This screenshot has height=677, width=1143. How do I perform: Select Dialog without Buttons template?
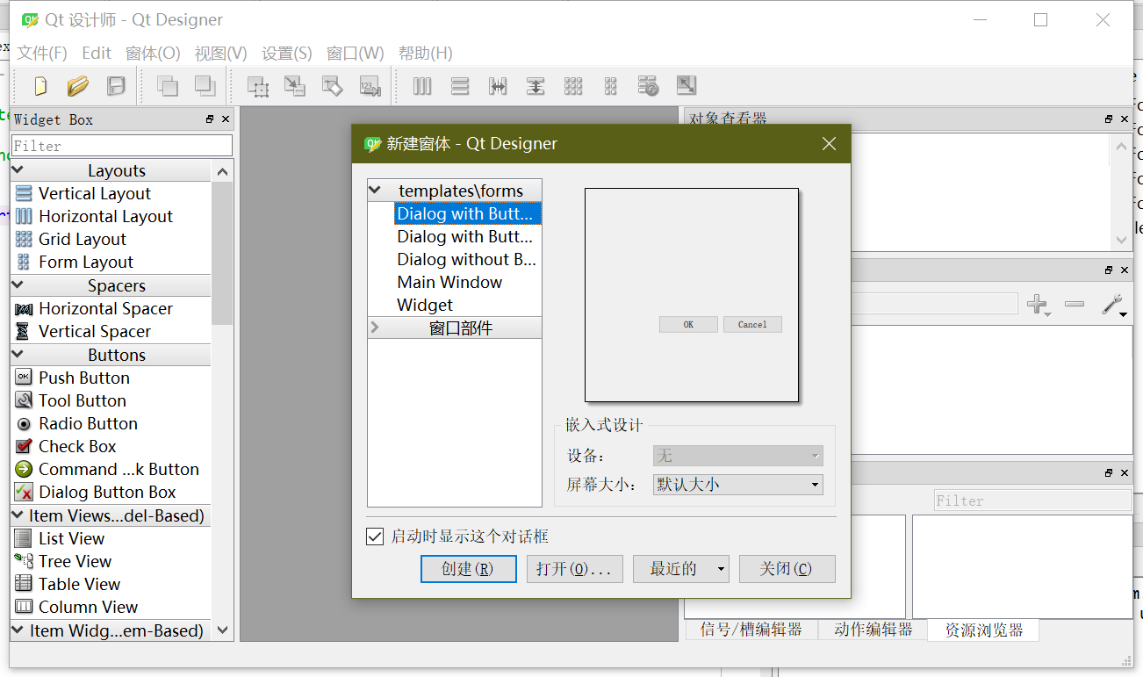pos(466,259)
